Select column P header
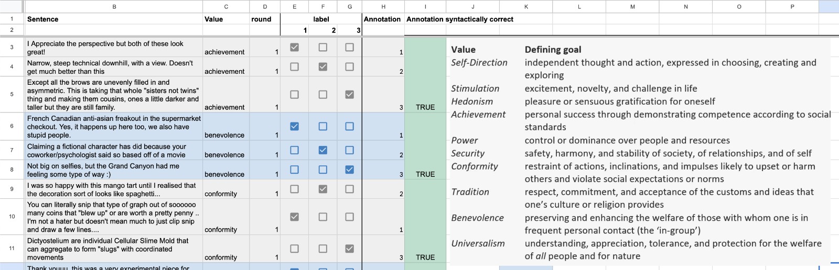839x270 pixels. (x=792, y=7)
